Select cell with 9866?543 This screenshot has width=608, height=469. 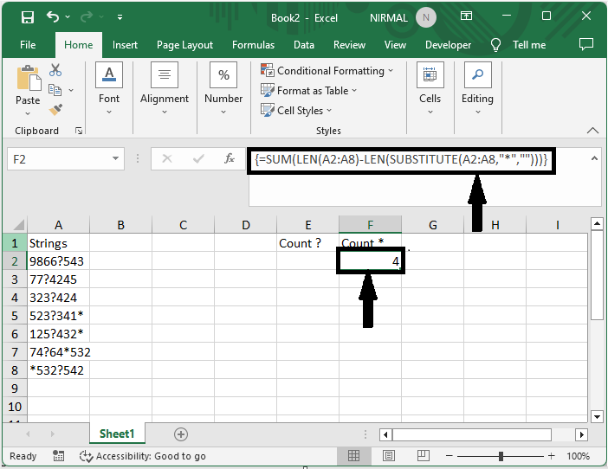58,261
